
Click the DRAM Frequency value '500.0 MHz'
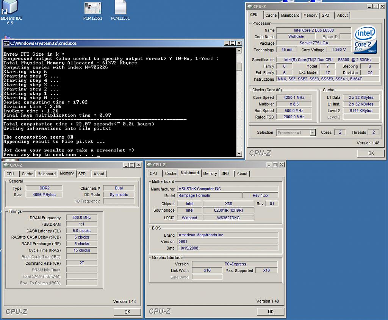(82, 218)
